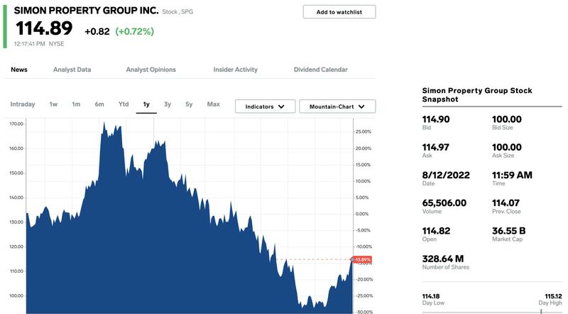Select the 1m chart range
The width and height of the screenshot is (568, 314).
[x=76, y=104]
